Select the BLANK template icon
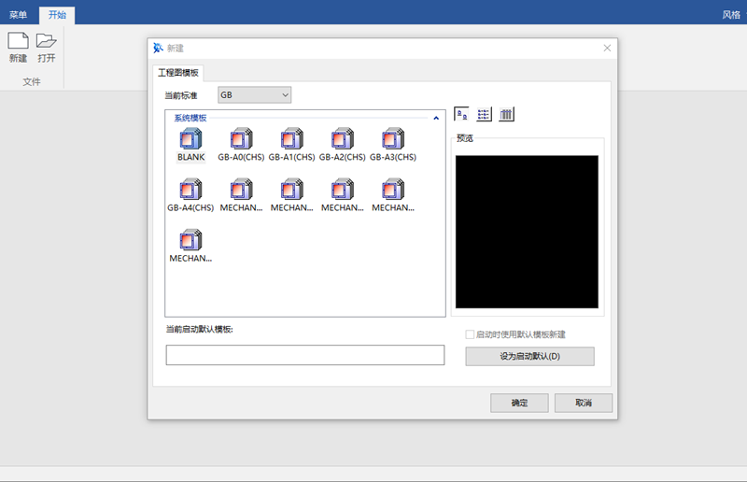This screenshot has height=482, width=747. [190, 139]
